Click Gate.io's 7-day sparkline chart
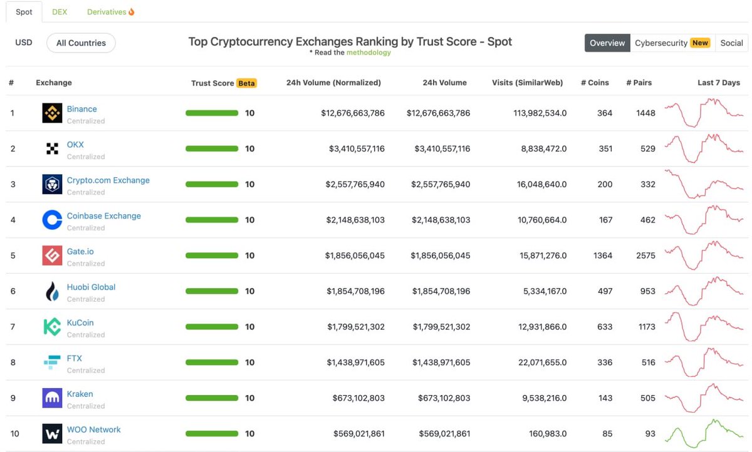The image size is (752, 452). pos(704,255)
